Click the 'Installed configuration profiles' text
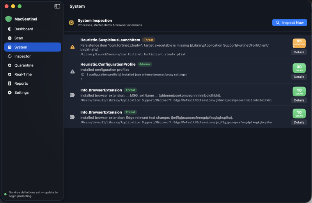312x203 pixels. [x=105, y=70]
